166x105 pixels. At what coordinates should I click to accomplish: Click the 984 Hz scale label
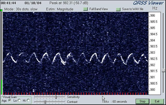click(153, 40)
